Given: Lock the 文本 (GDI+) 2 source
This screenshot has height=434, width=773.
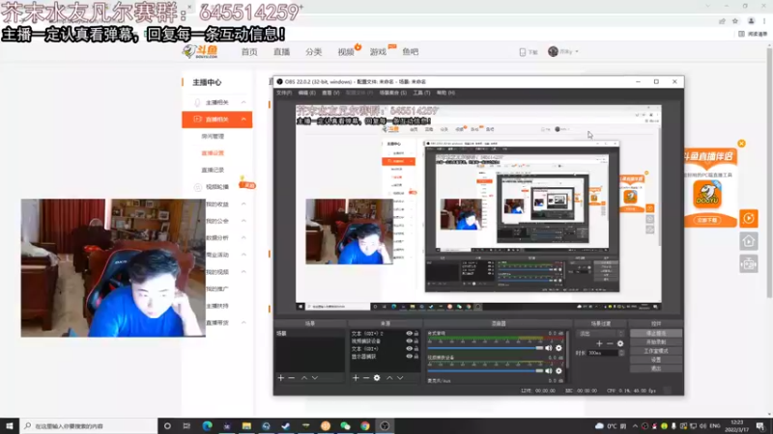Looking at the screenshot, I should [x=416, y=334].
